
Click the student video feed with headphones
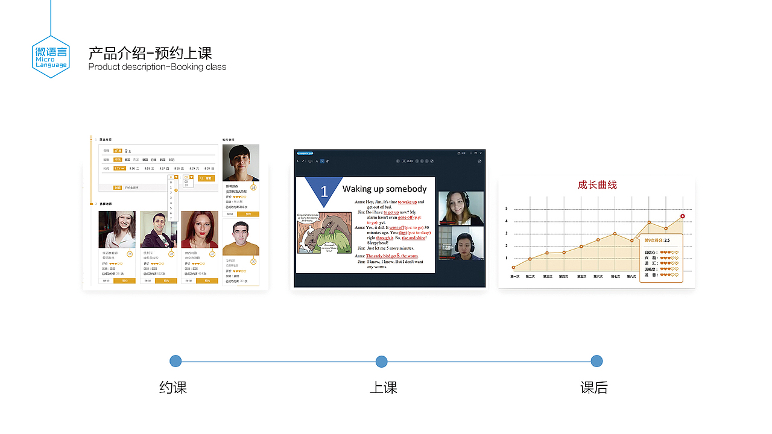(x=461, y=243)
